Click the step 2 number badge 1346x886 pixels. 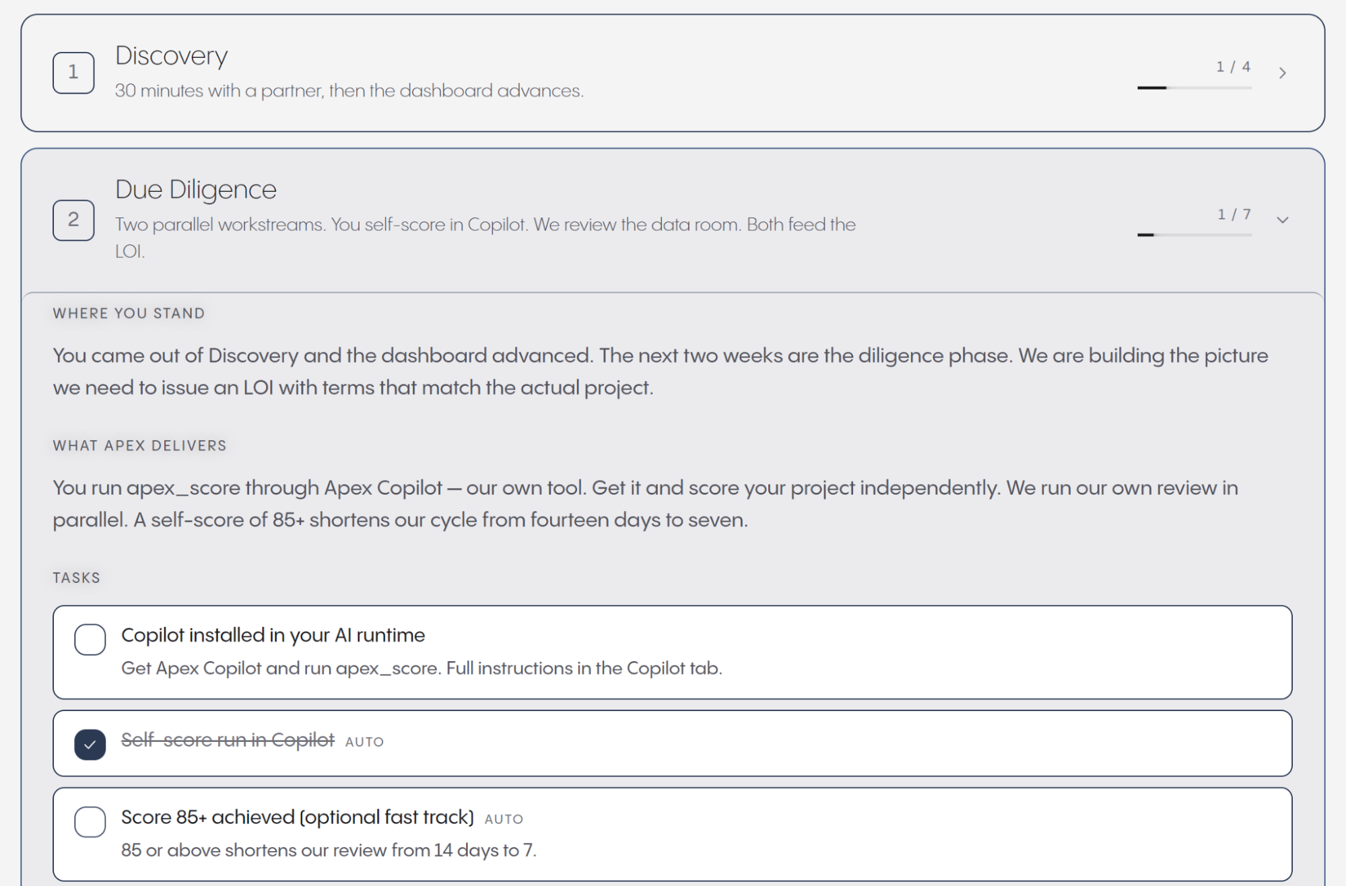(73, 219)
